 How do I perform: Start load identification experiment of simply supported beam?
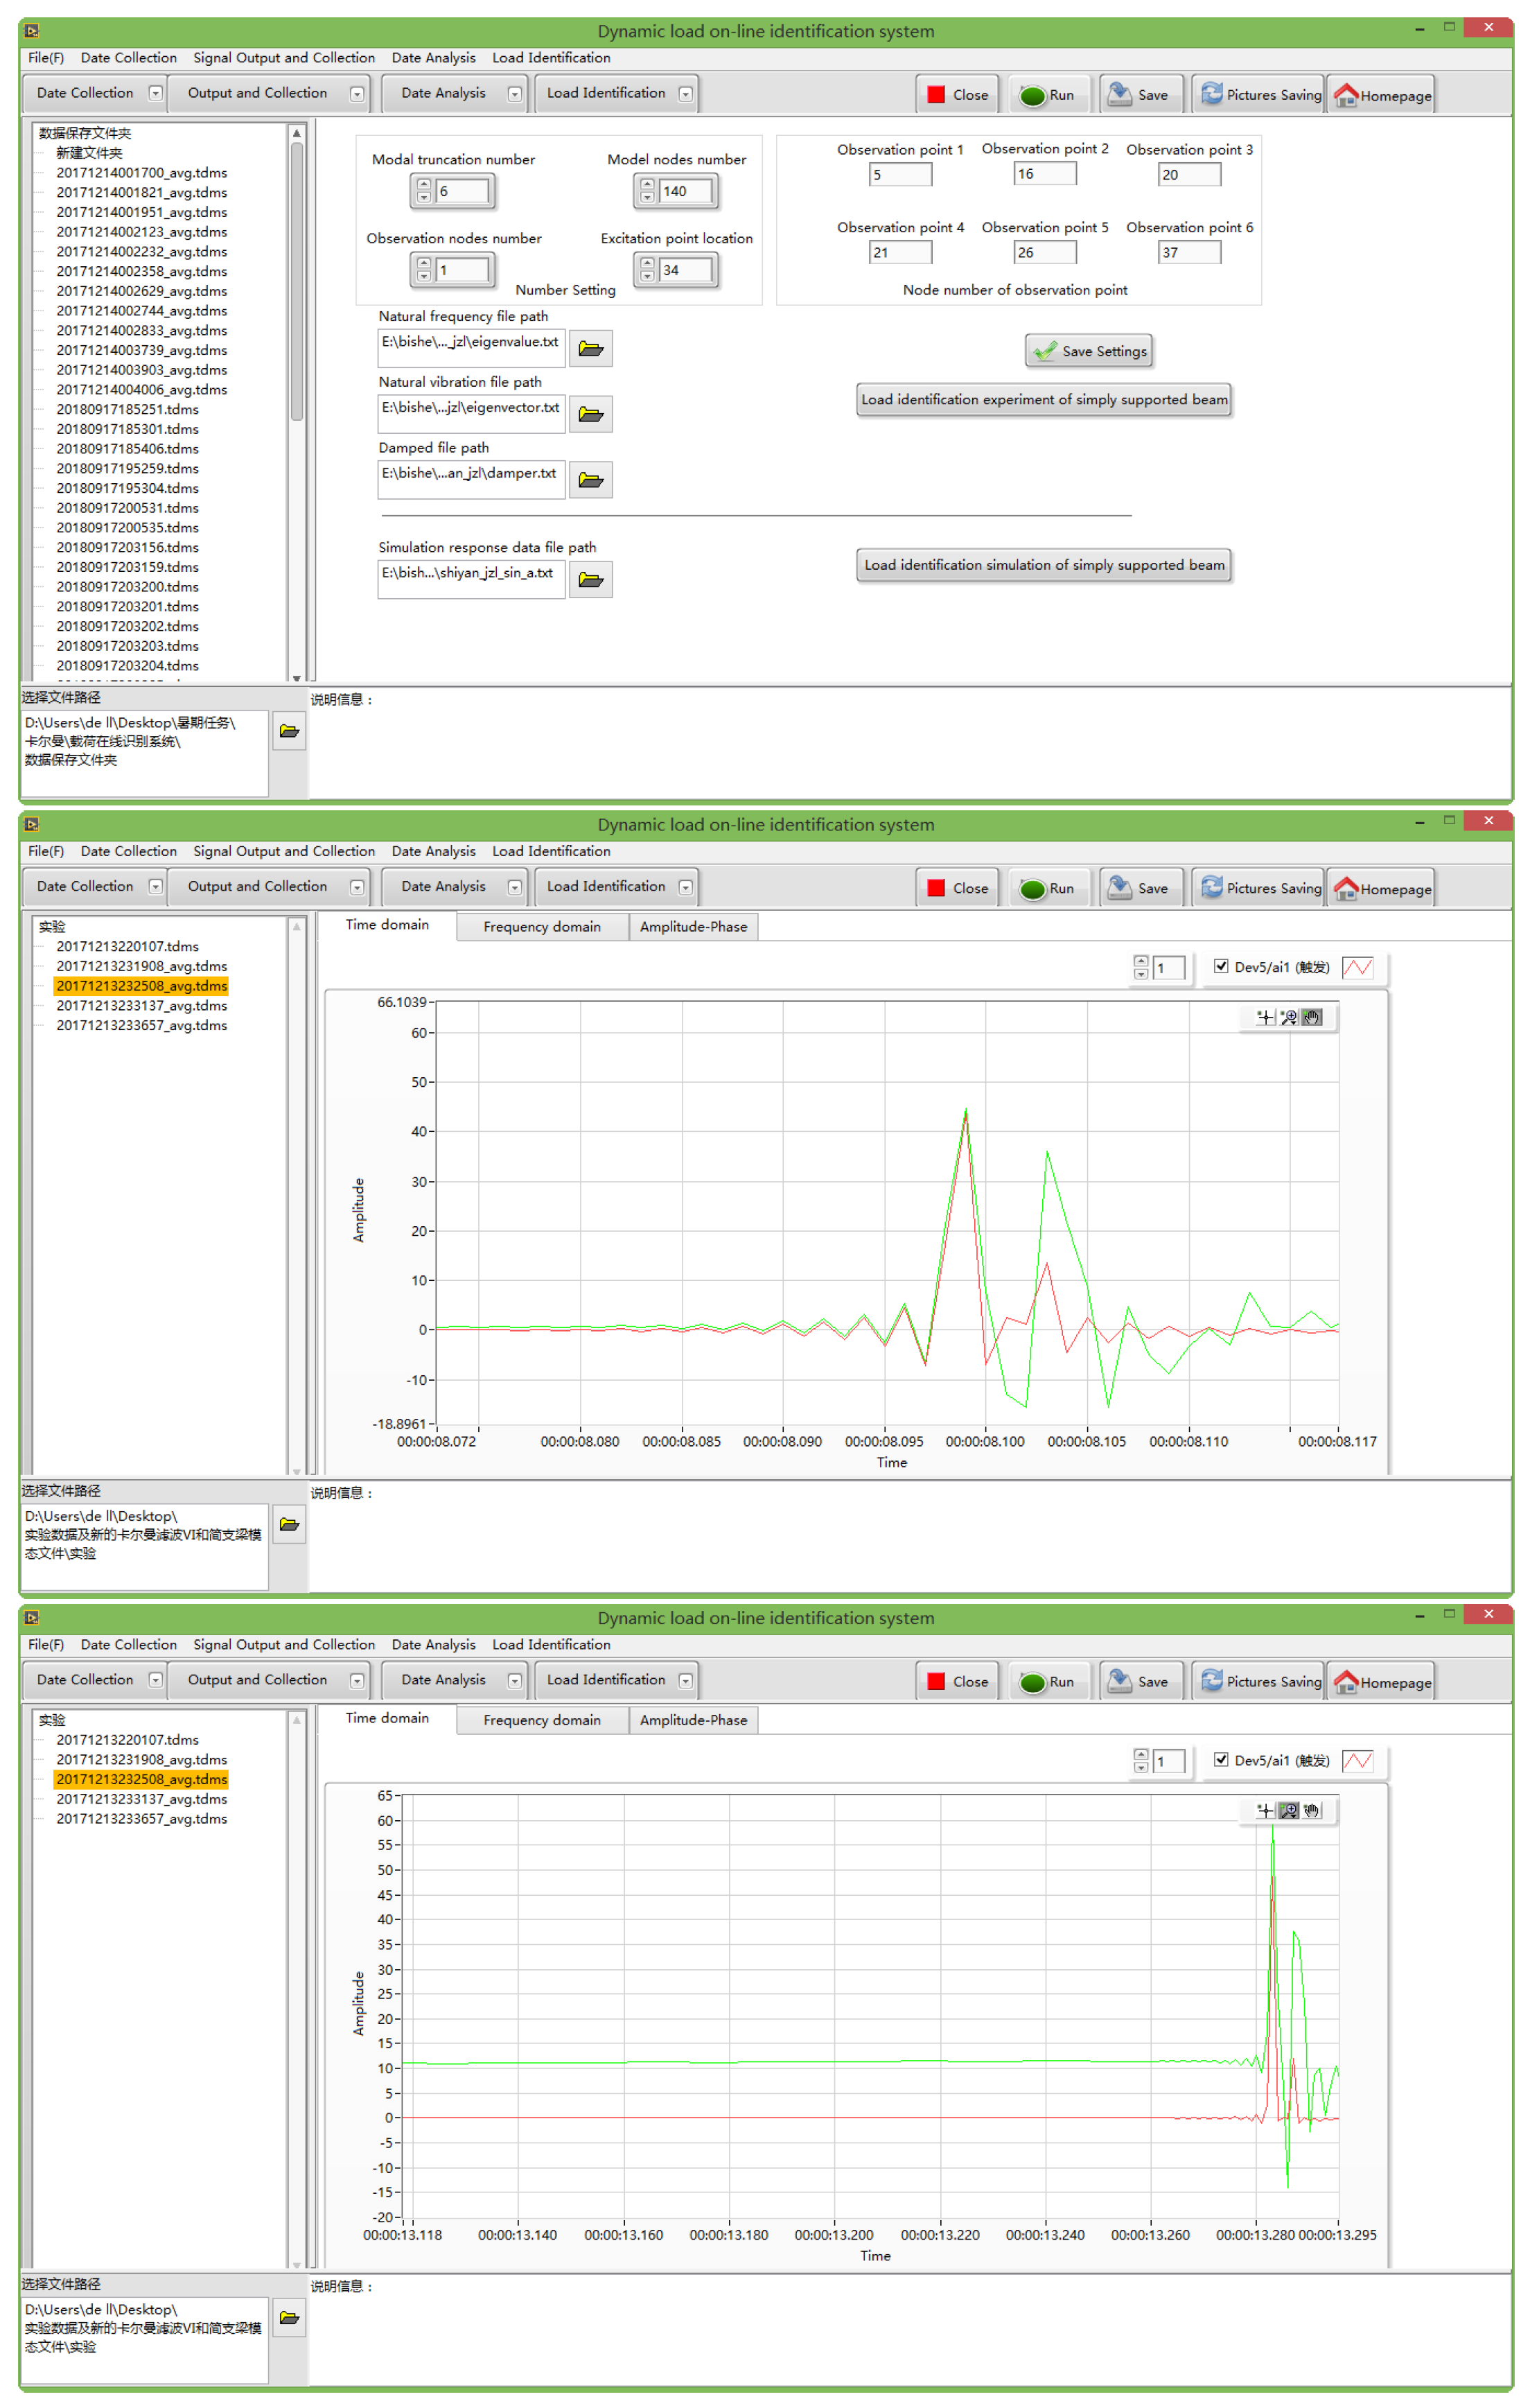click(1043, 400)
